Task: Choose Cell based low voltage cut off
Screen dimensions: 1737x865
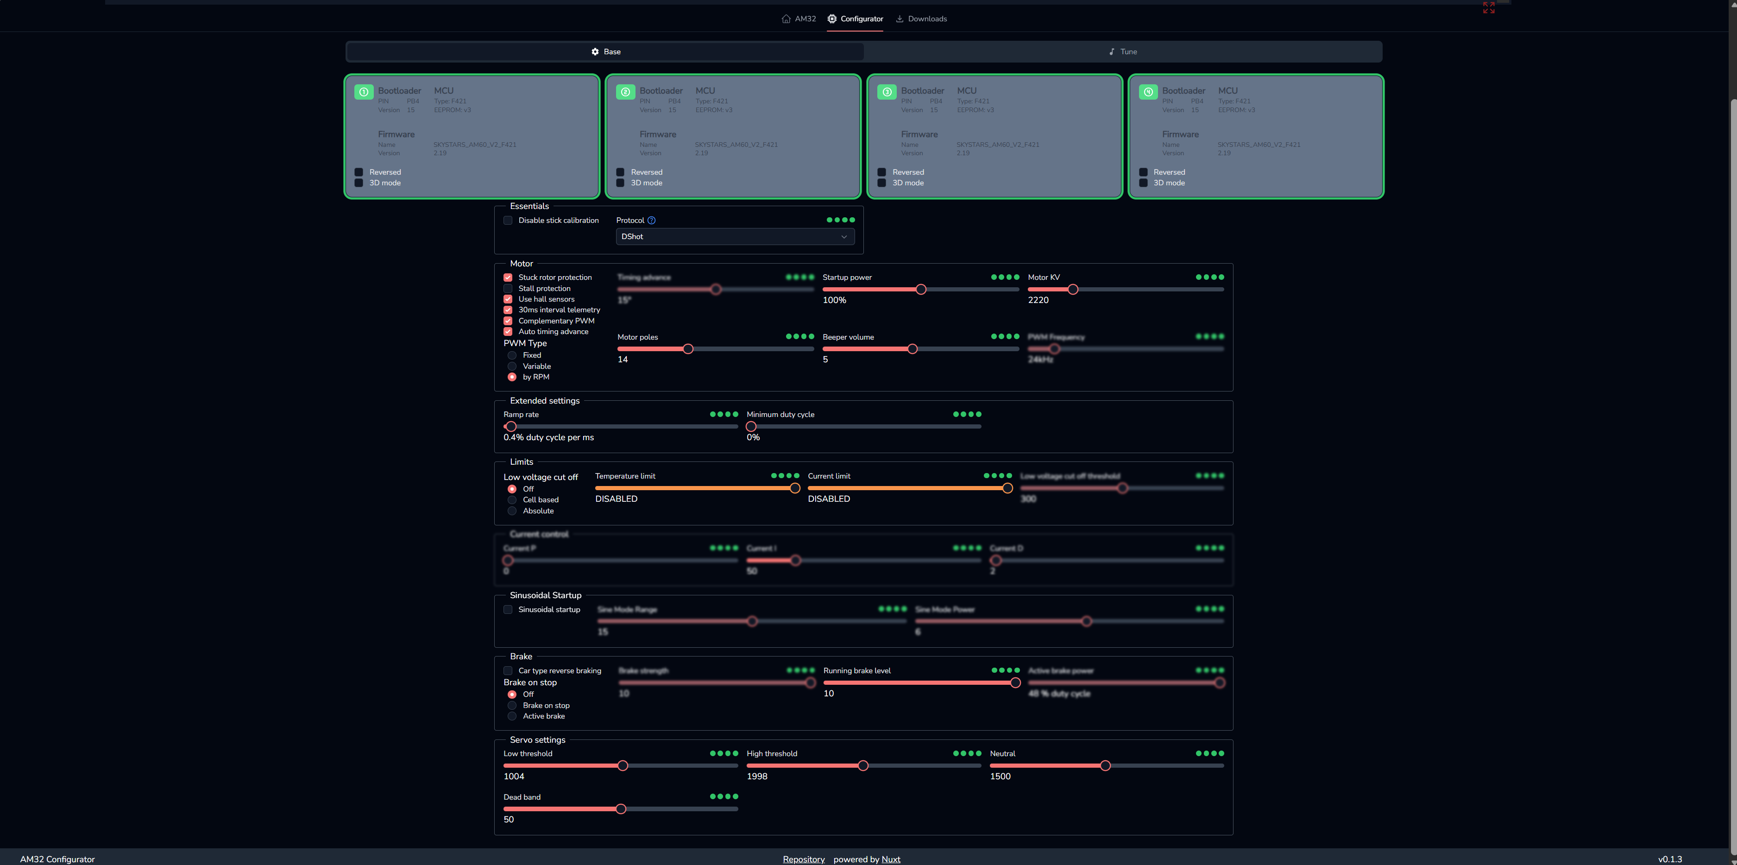Action: (x=512, y=500)
